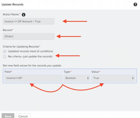
Task: Click the 'Updated records meet all conditions' label text
Action: click(31, 51)
